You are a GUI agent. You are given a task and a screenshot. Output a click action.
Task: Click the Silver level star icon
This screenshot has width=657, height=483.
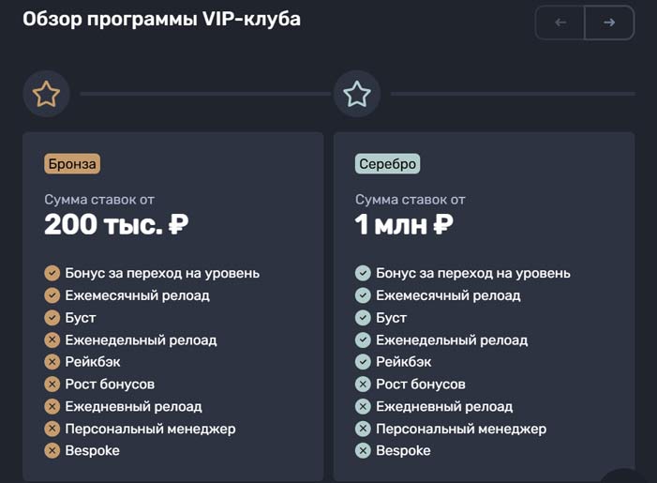coord(357,94)
